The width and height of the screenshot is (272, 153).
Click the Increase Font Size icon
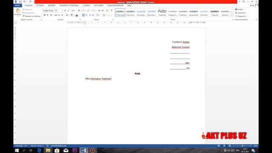(x=65, y=11)
